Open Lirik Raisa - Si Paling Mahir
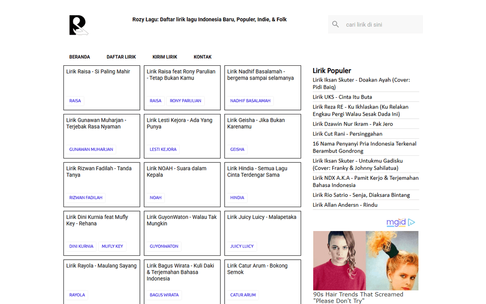The height and width of the screenshot is (304, 486). tap(98, 72)
